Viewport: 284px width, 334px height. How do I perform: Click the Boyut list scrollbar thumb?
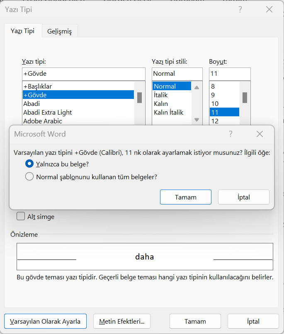[x=245, y=98]
